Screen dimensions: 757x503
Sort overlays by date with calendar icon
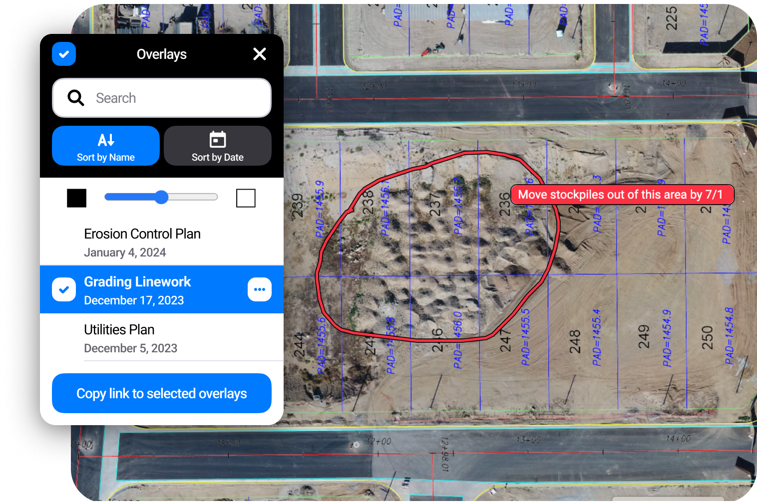217,146
